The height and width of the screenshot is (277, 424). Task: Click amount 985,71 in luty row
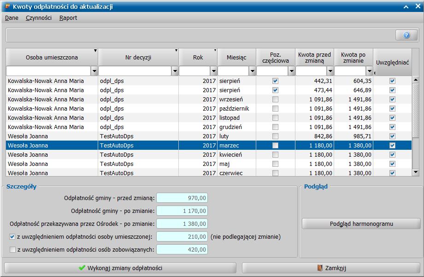tap(362, 136)
